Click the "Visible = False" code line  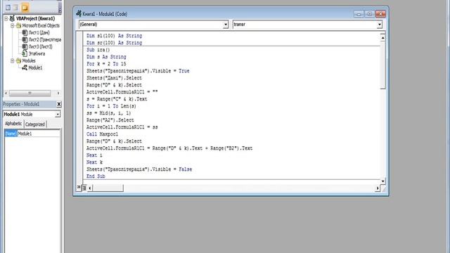coord(139,169)
